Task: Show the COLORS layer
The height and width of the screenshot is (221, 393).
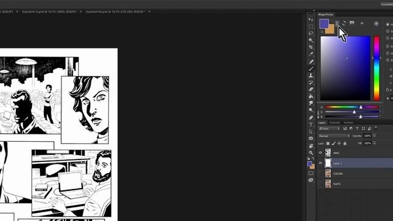Action: [x=321, y=173]
